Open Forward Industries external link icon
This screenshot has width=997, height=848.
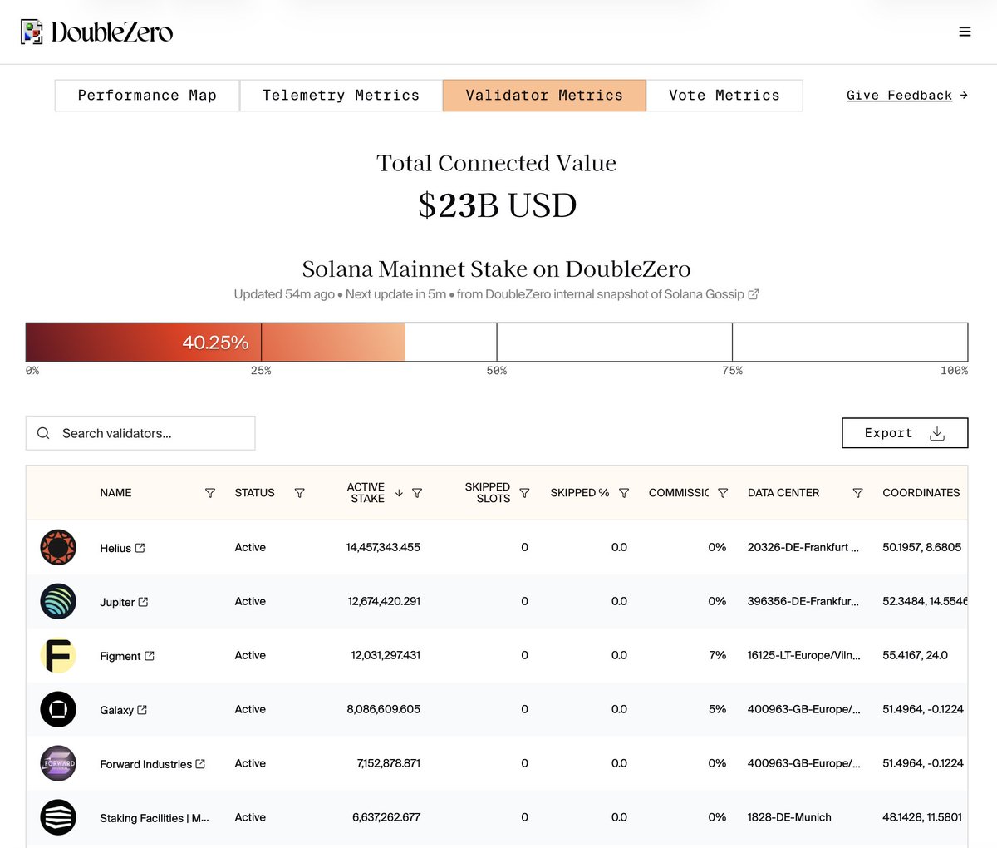coord(200,764)
